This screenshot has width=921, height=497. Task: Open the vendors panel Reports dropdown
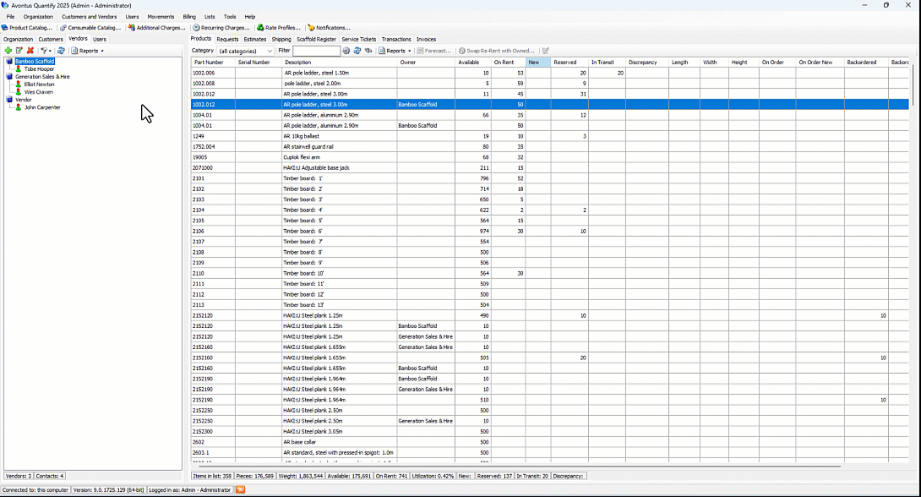point(88,51)
